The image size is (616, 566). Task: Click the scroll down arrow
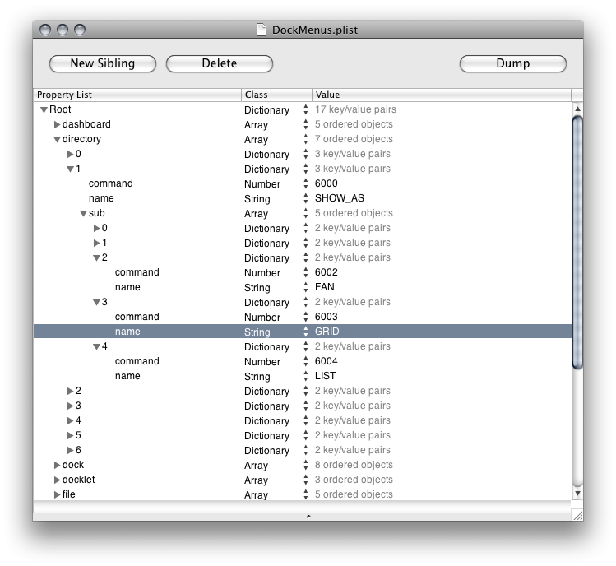(577, 493)
